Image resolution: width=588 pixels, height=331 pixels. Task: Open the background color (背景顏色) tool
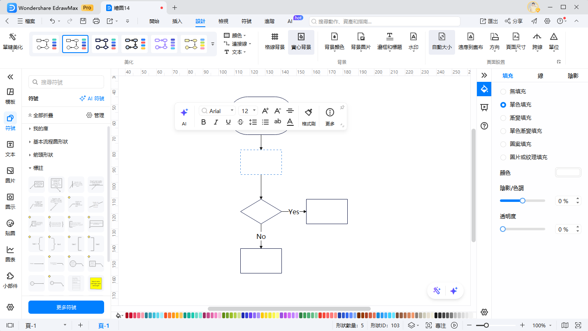[x=334, y=37]
